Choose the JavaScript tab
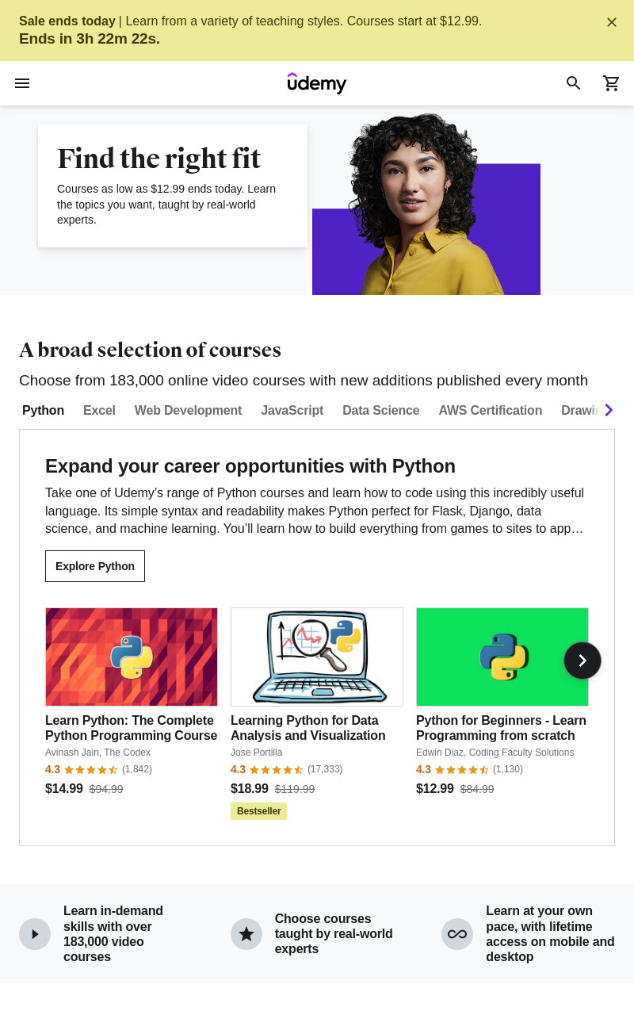Viewport: 634px width, 1015px height. (292, 411)
